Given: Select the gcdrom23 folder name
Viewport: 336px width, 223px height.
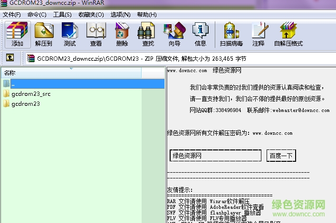Looking at the screenshot, I should click(x=26, y=104).
